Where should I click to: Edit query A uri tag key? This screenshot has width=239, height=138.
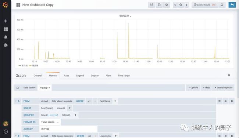(89, 101)
